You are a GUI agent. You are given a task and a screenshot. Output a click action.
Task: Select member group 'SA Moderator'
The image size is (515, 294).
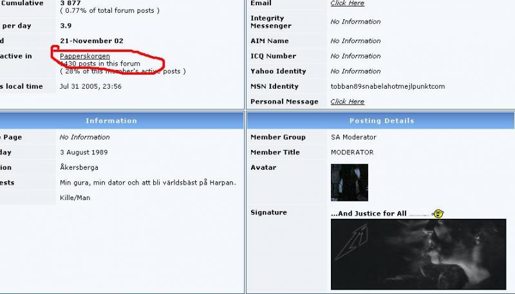(353, 137)
